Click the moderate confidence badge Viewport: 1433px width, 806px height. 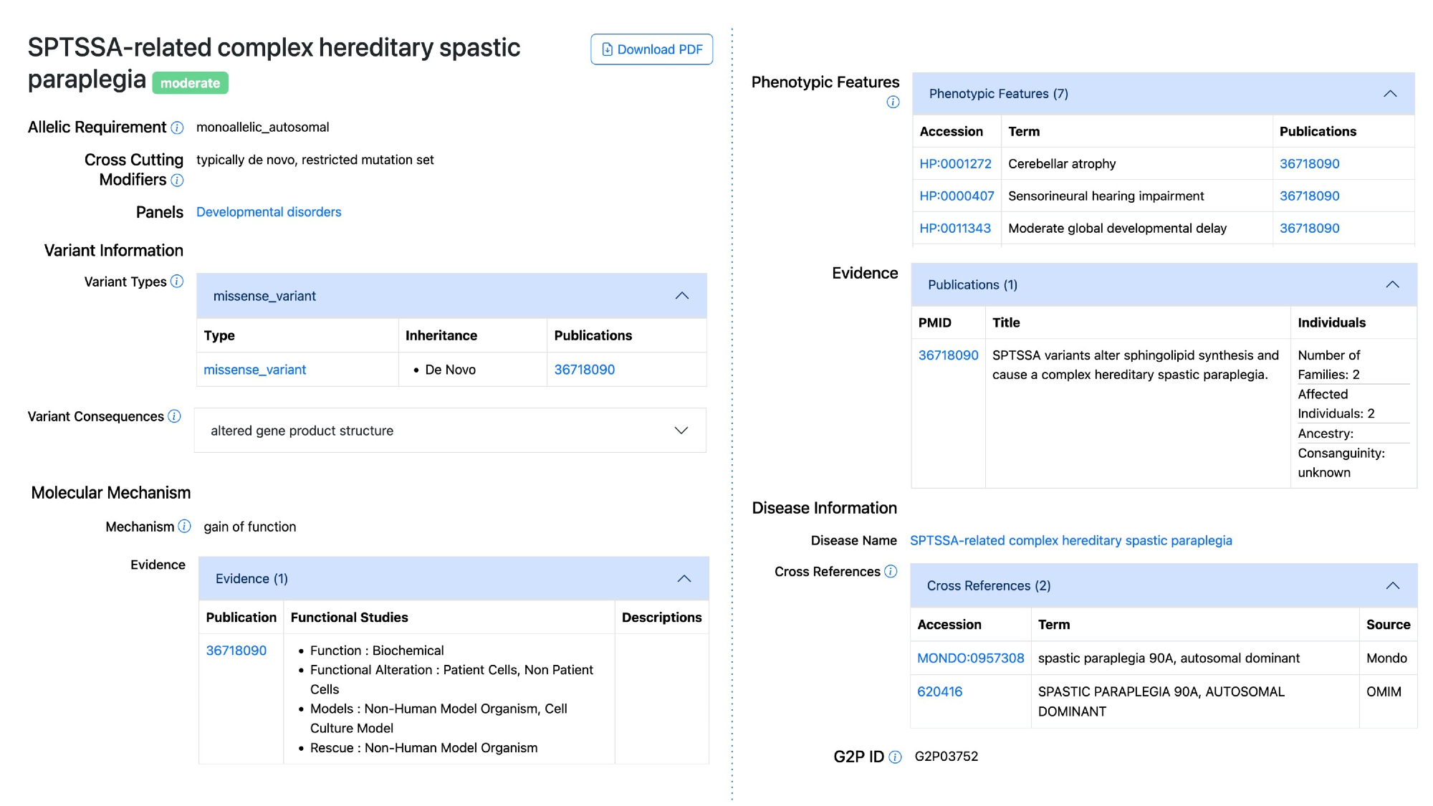190,83
